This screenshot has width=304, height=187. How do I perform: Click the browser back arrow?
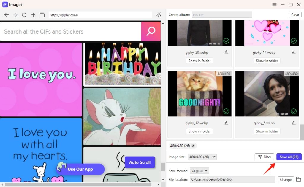click(6, 14)
